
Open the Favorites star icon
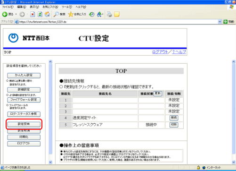coord(71,14)
